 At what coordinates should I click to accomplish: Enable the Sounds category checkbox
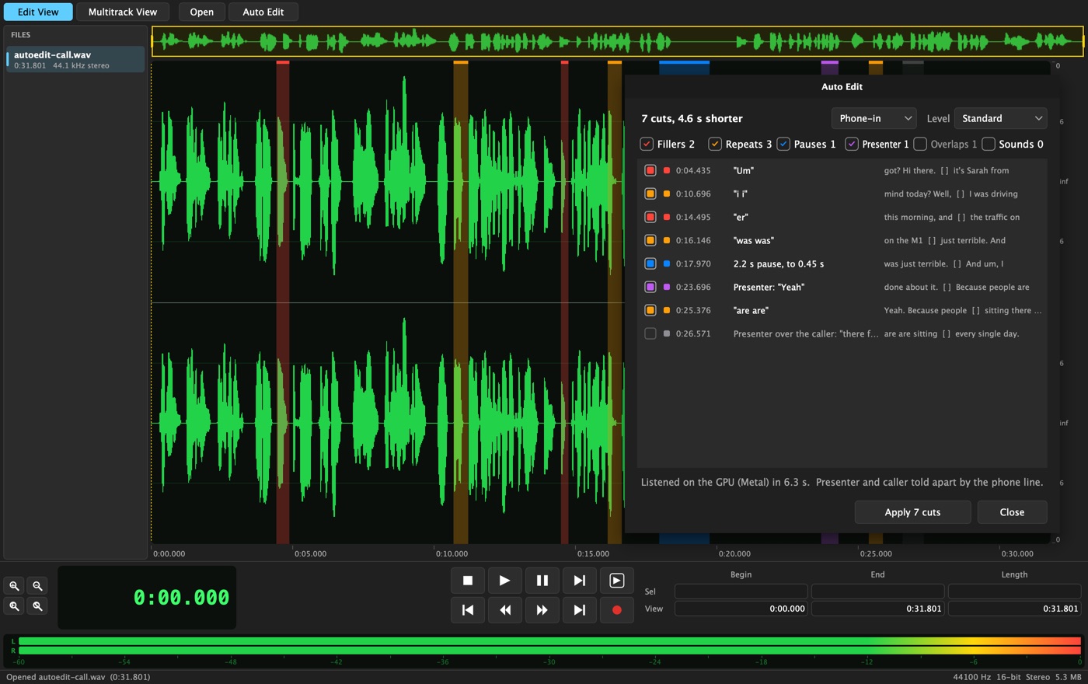[989, 144]
